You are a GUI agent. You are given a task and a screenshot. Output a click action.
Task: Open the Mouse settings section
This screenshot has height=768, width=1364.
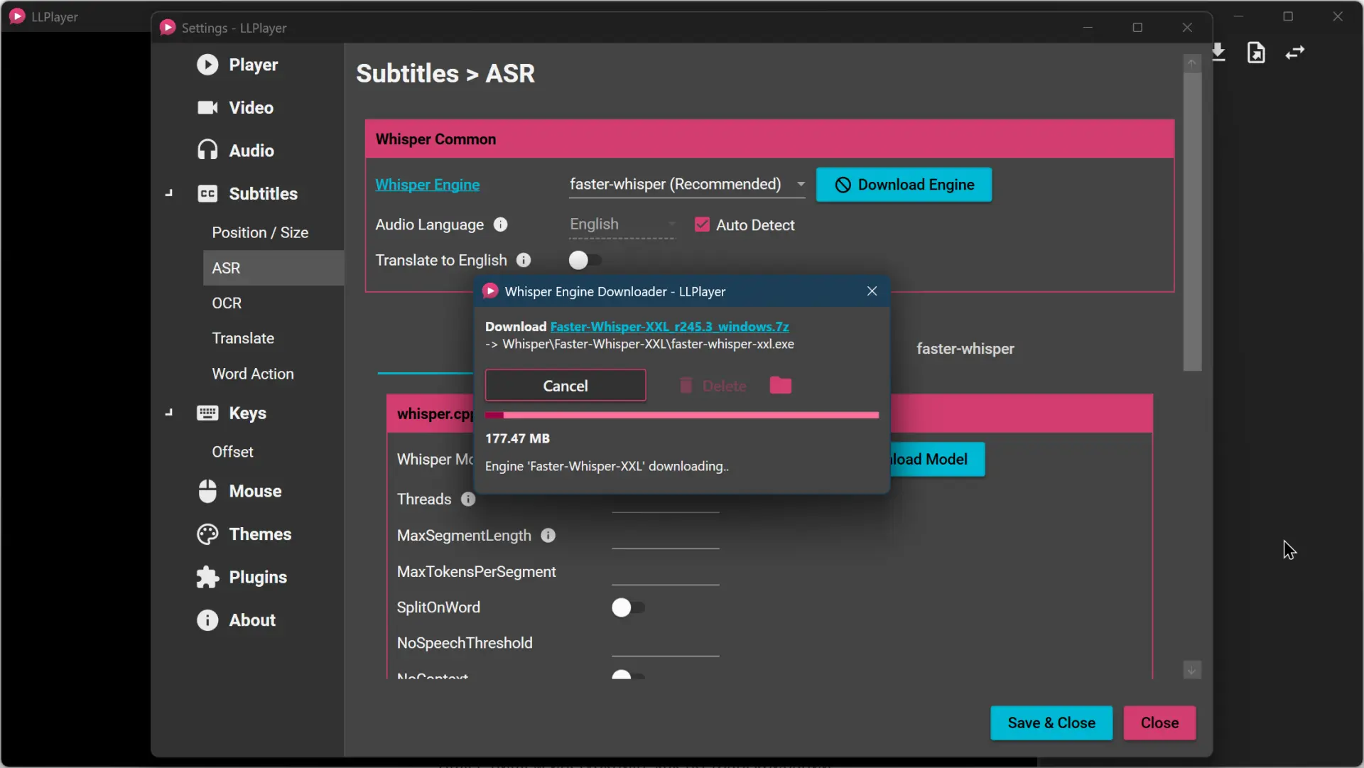(x=255, y=491)
